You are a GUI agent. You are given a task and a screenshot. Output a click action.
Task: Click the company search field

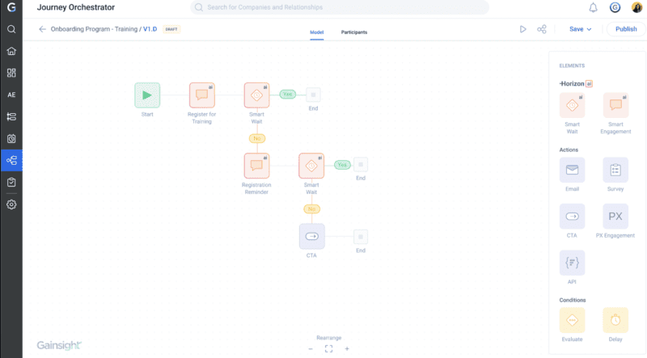coord(340,7)
